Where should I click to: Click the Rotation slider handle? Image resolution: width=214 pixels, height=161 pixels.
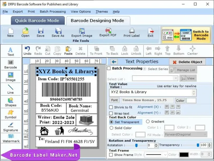(136, 145)
